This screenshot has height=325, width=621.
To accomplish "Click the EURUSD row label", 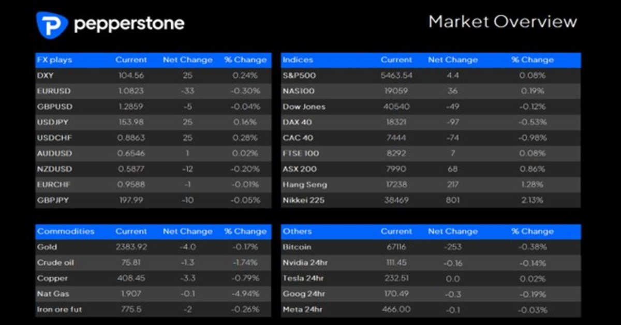I will pos(54,91).
